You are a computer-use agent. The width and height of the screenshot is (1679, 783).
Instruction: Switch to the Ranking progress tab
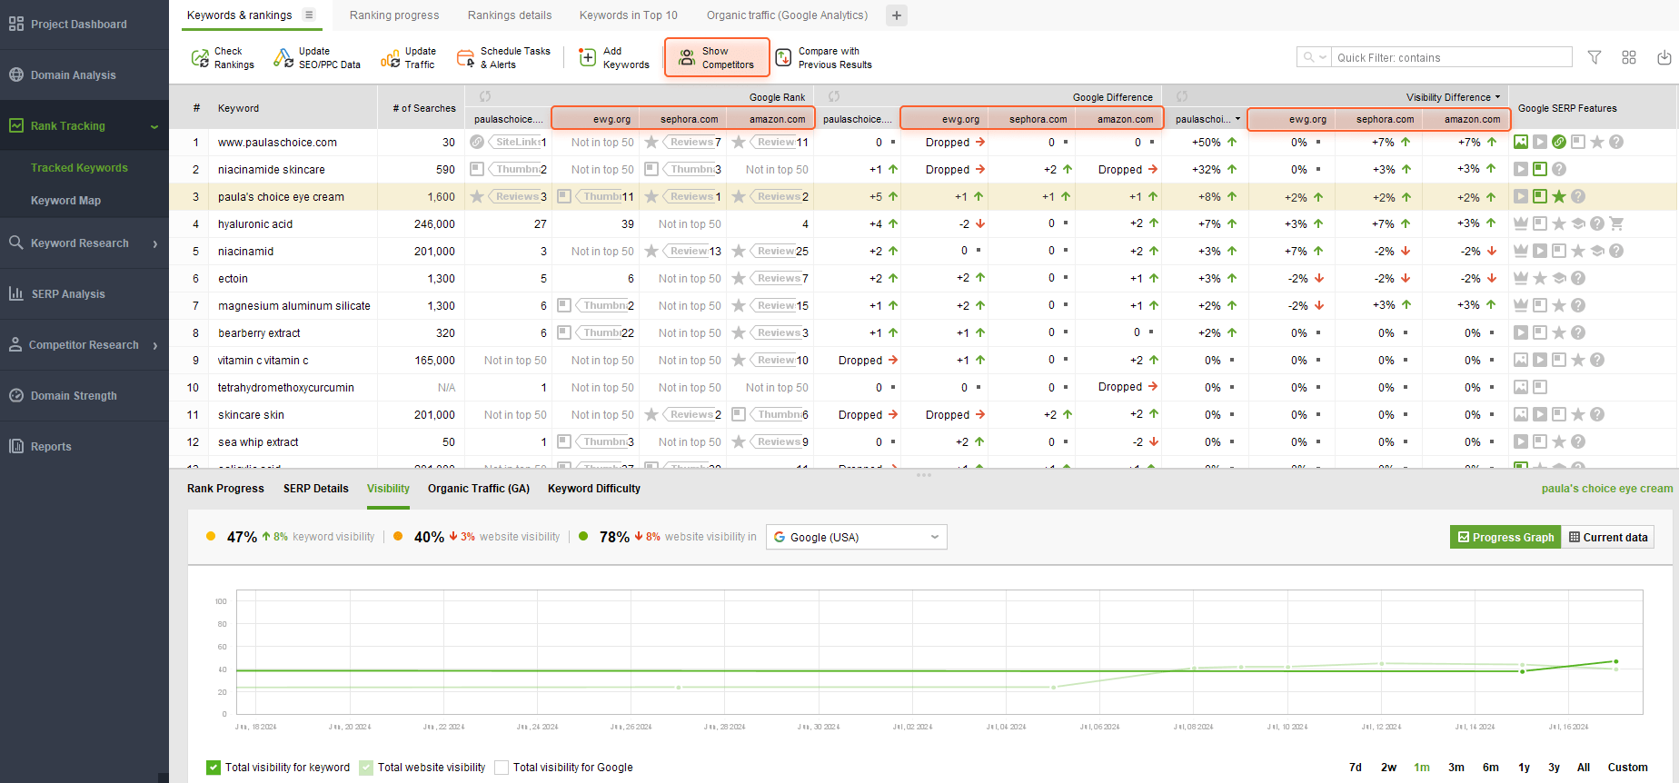click(394, 15)
